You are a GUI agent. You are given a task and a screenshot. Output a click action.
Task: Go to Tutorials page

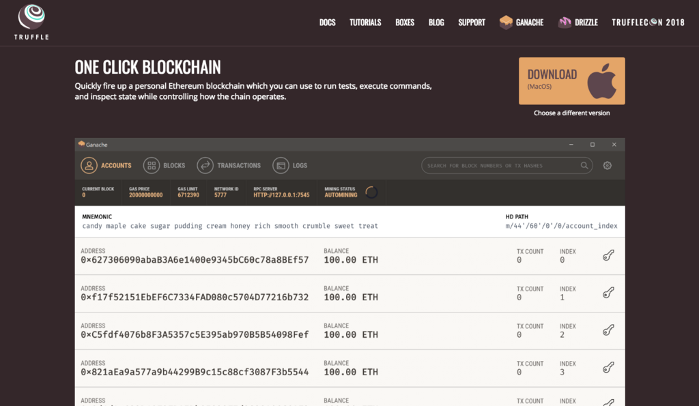(x=365, y=23)
